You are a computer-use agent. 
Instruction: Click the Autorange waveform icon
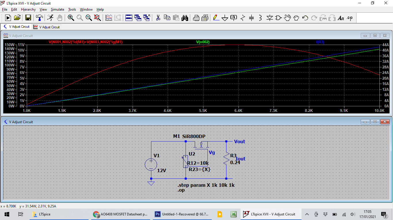tap(109, 18)
